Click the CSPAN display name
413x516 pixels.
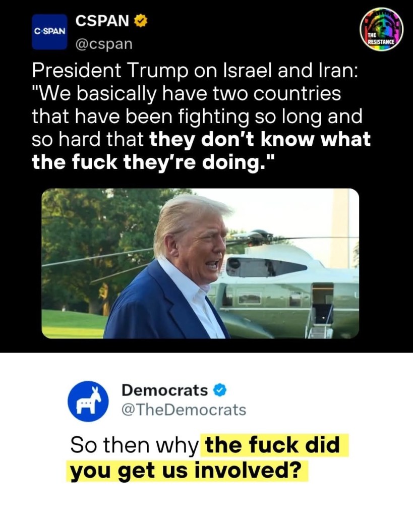(x=102, y=21)
